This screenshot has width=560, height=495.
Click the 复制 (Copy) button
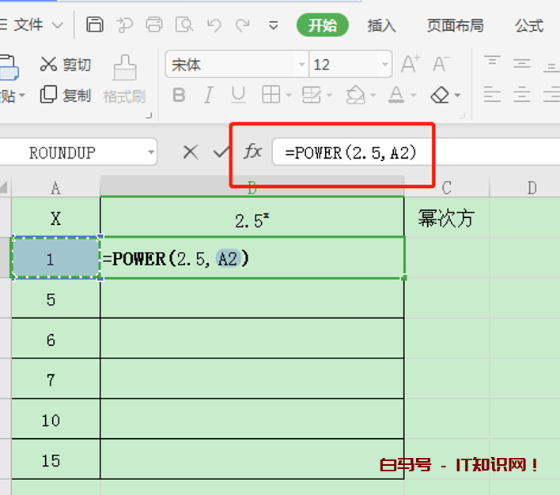pos(66,96)
